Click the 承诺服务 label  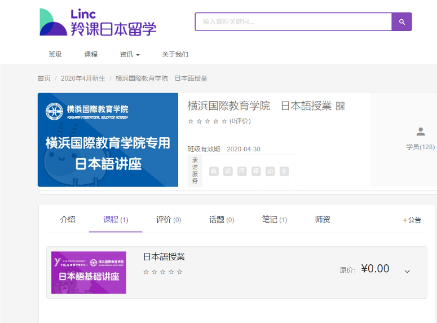[195, 171]
